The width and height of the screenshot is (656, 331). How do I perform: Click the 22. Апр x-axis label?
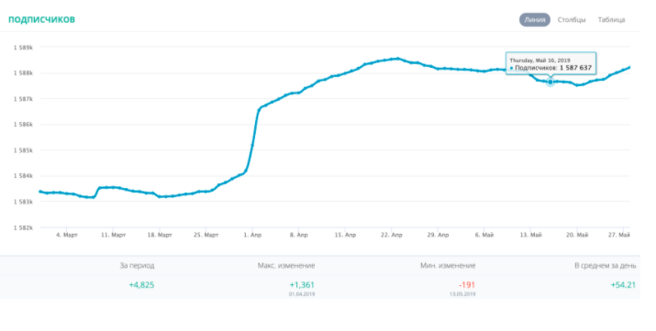tap(392, 235)
